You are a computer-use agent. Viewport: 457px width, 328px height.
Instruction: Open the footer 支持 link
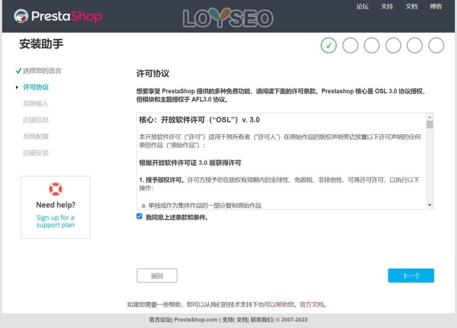[228, 320]
